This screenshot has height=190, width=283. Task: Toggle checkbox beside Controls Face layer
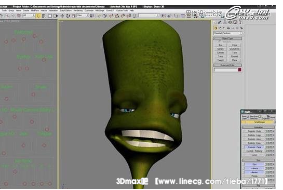(x=266, y=147)
